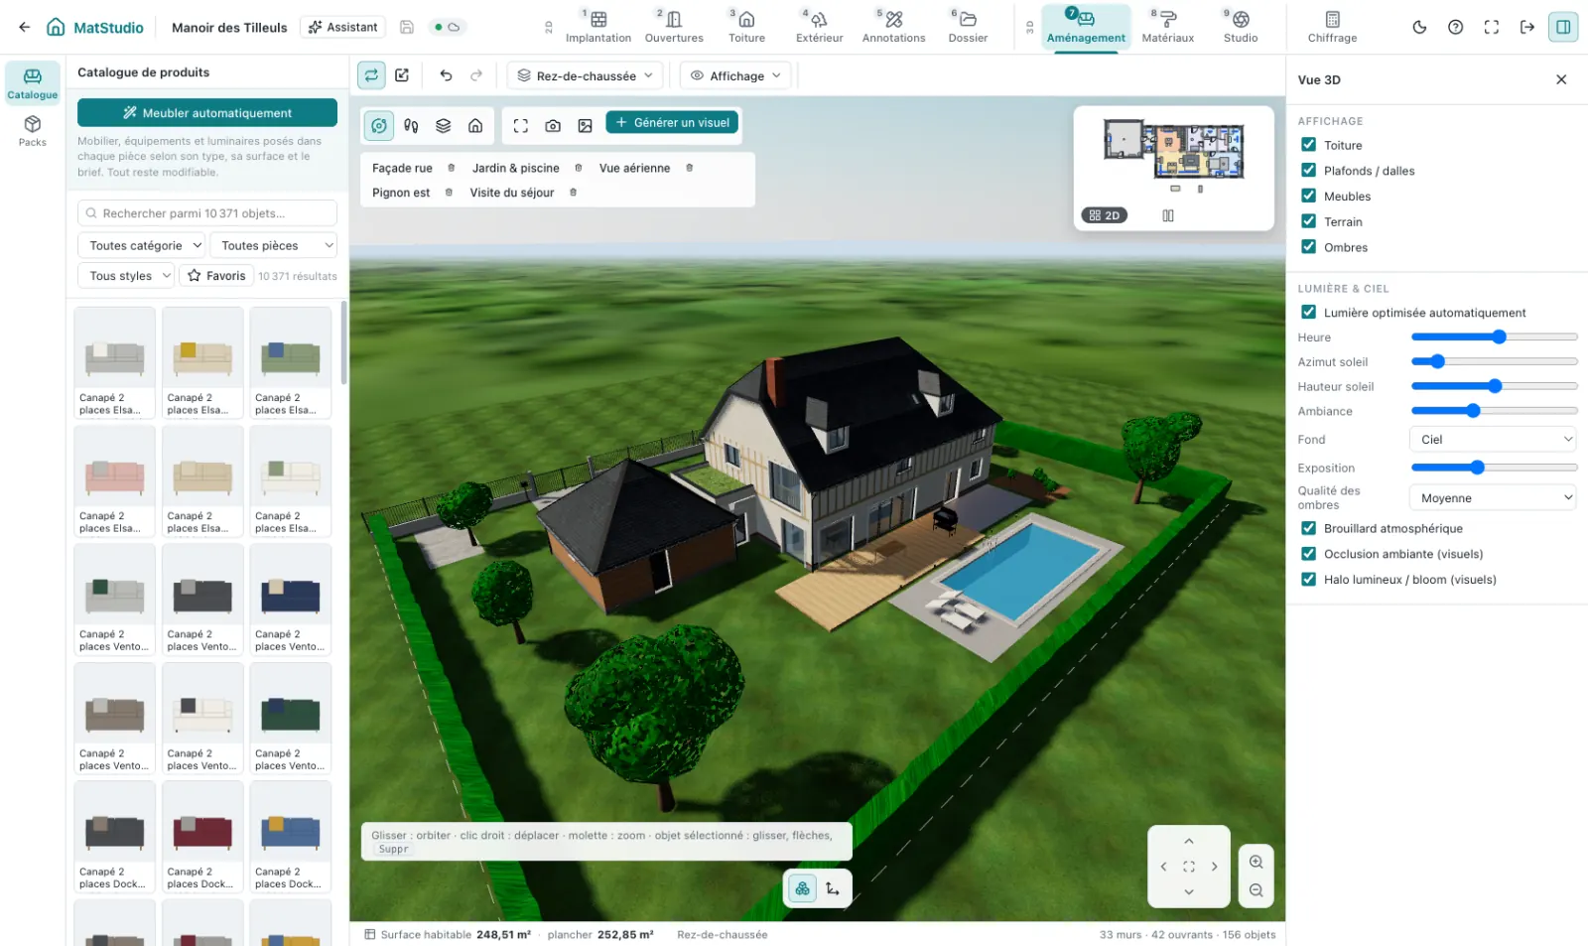Select the orbit camera mode icon
Image resolution: width=1588 pixels, height=946 pixels.
point(379,126)
